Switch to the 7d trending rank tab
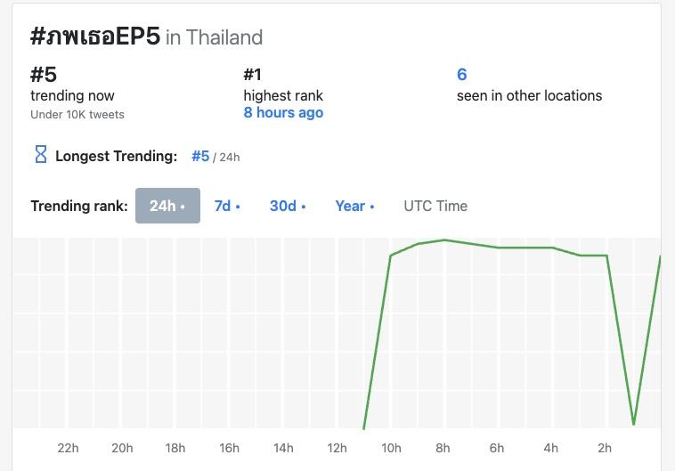The image size is (675, 471). [x=227, y=206]
